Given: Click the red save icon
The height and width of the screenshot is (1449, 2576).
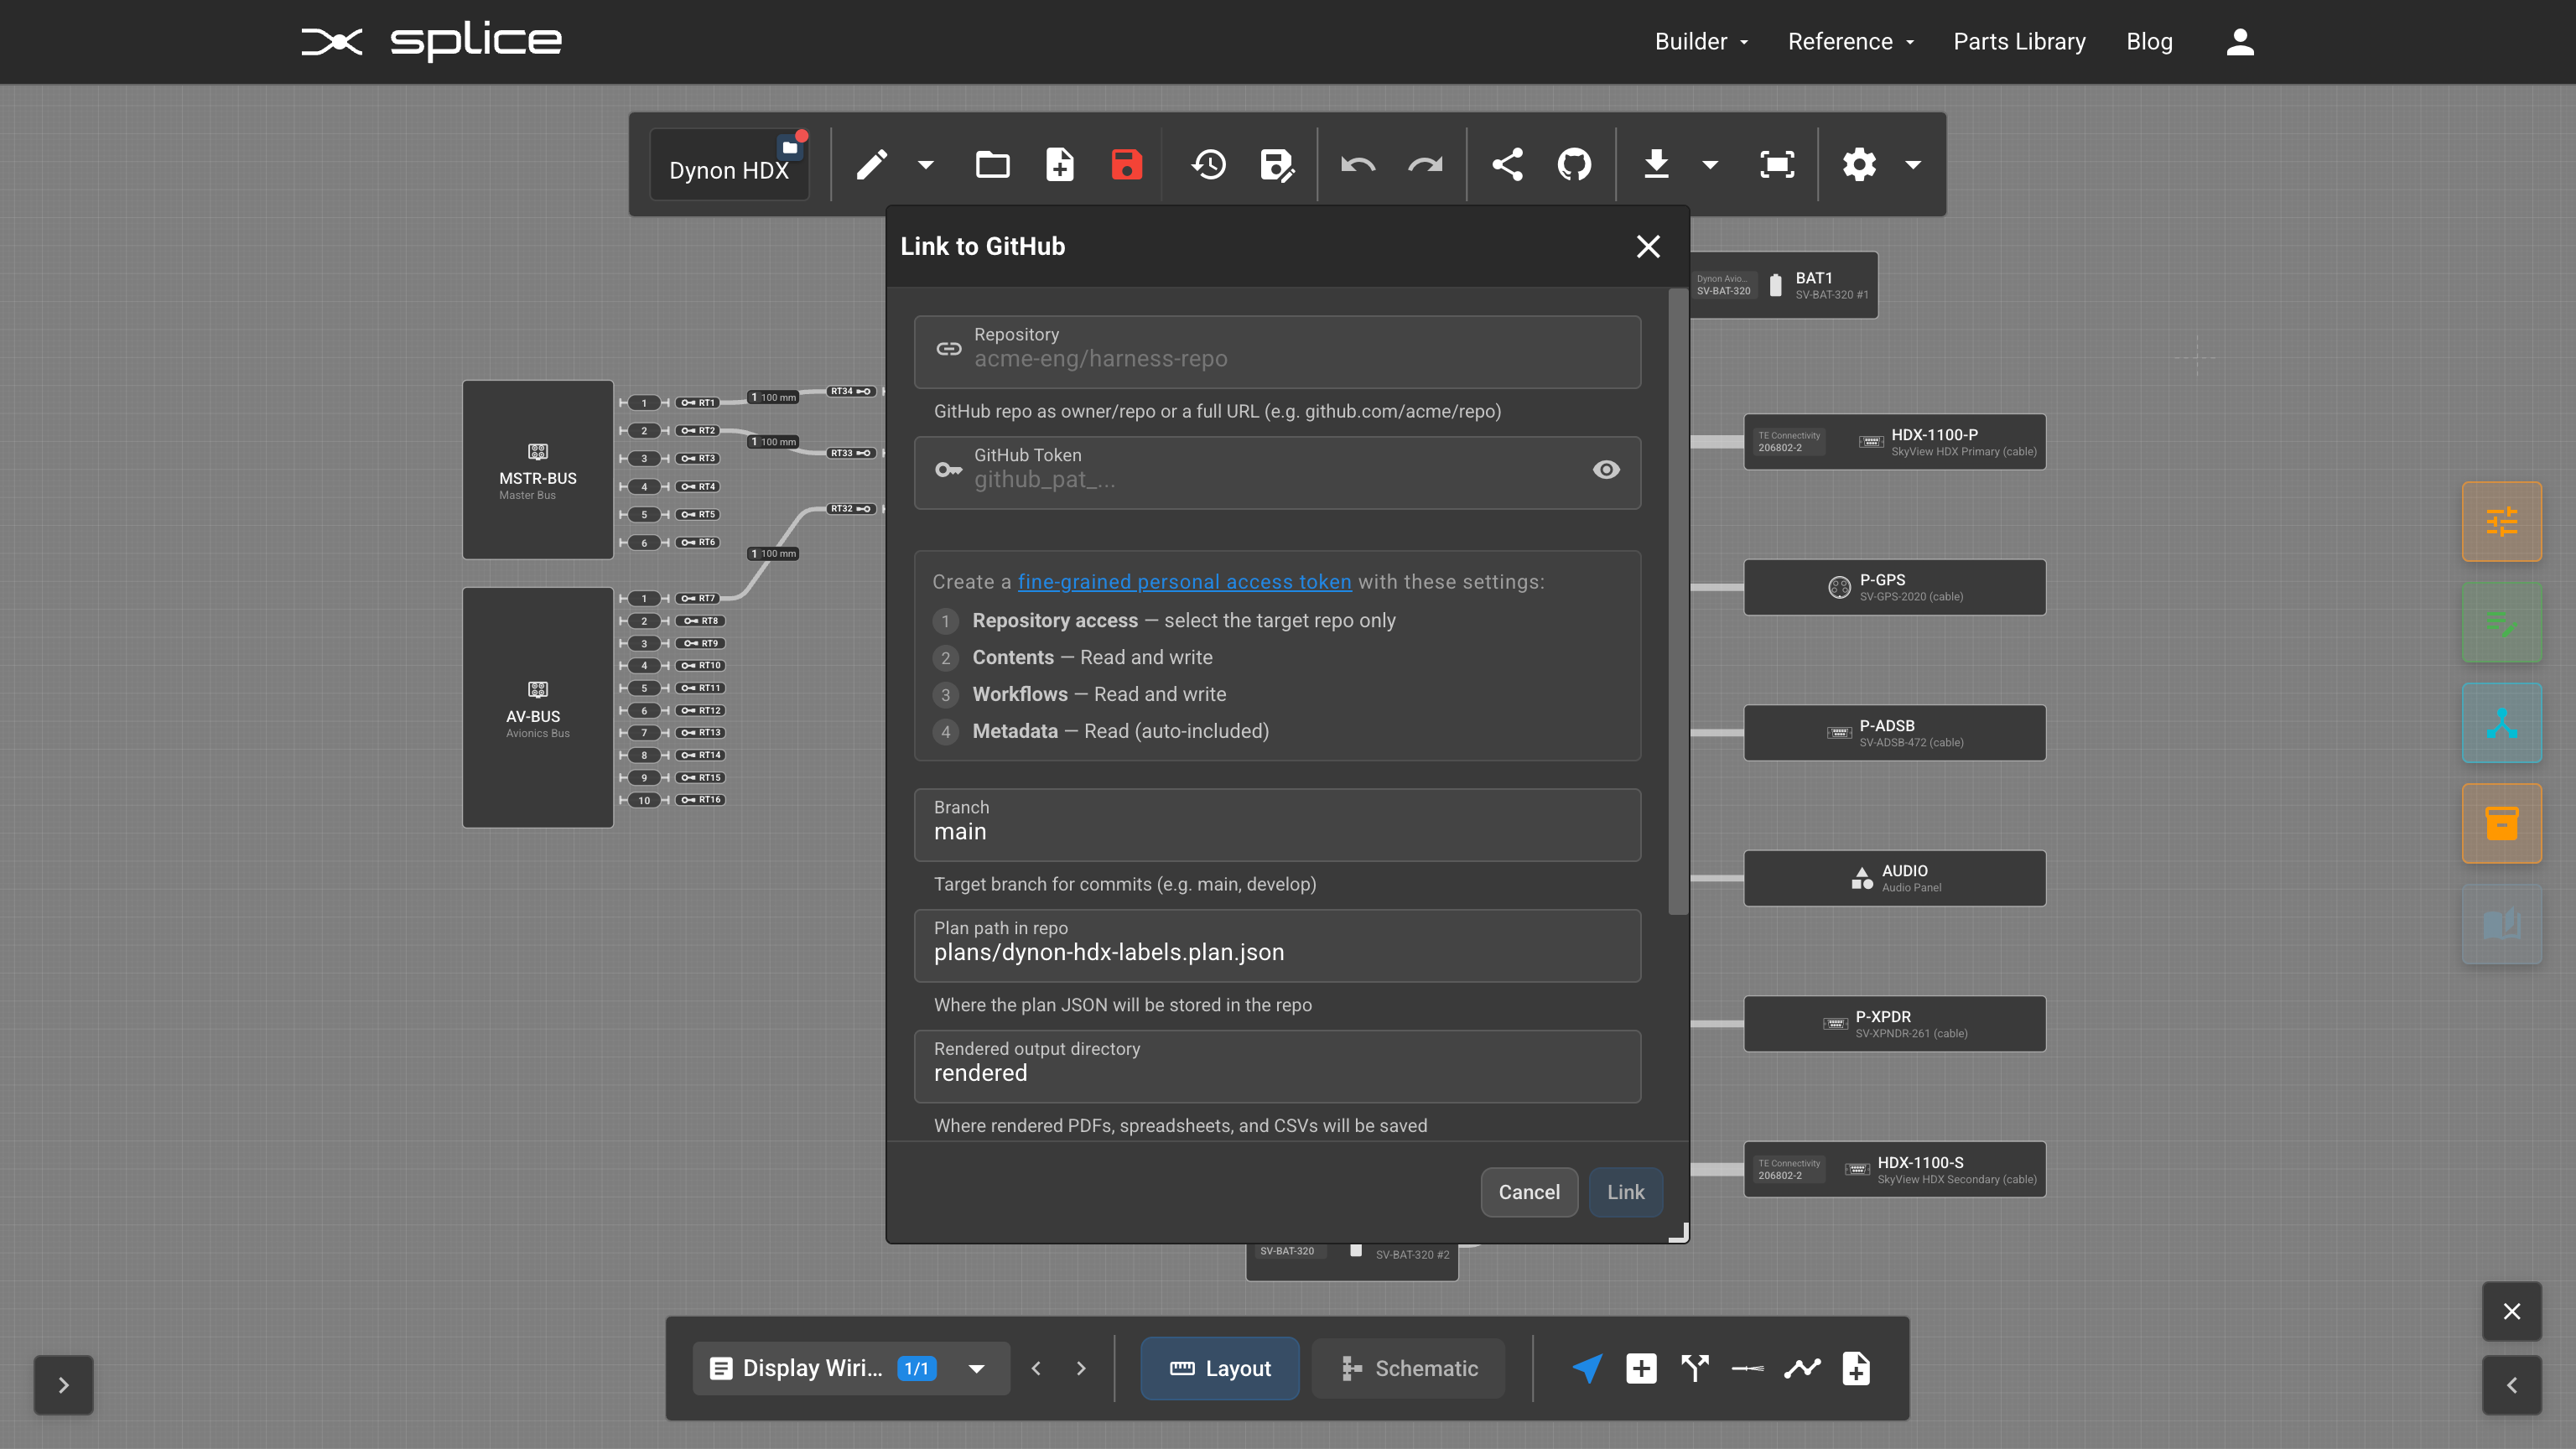Looking at the screenshot, I should click(1126, 164).
